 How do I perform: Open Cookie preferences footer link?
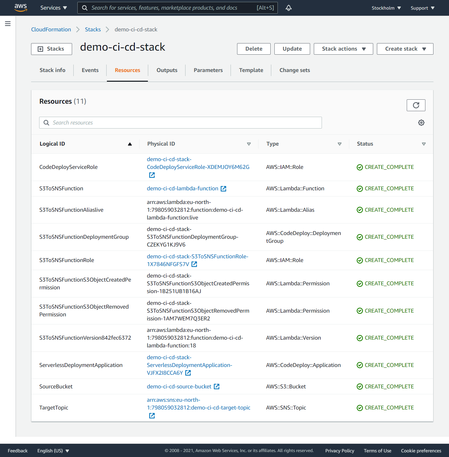[x=421, y=451]
